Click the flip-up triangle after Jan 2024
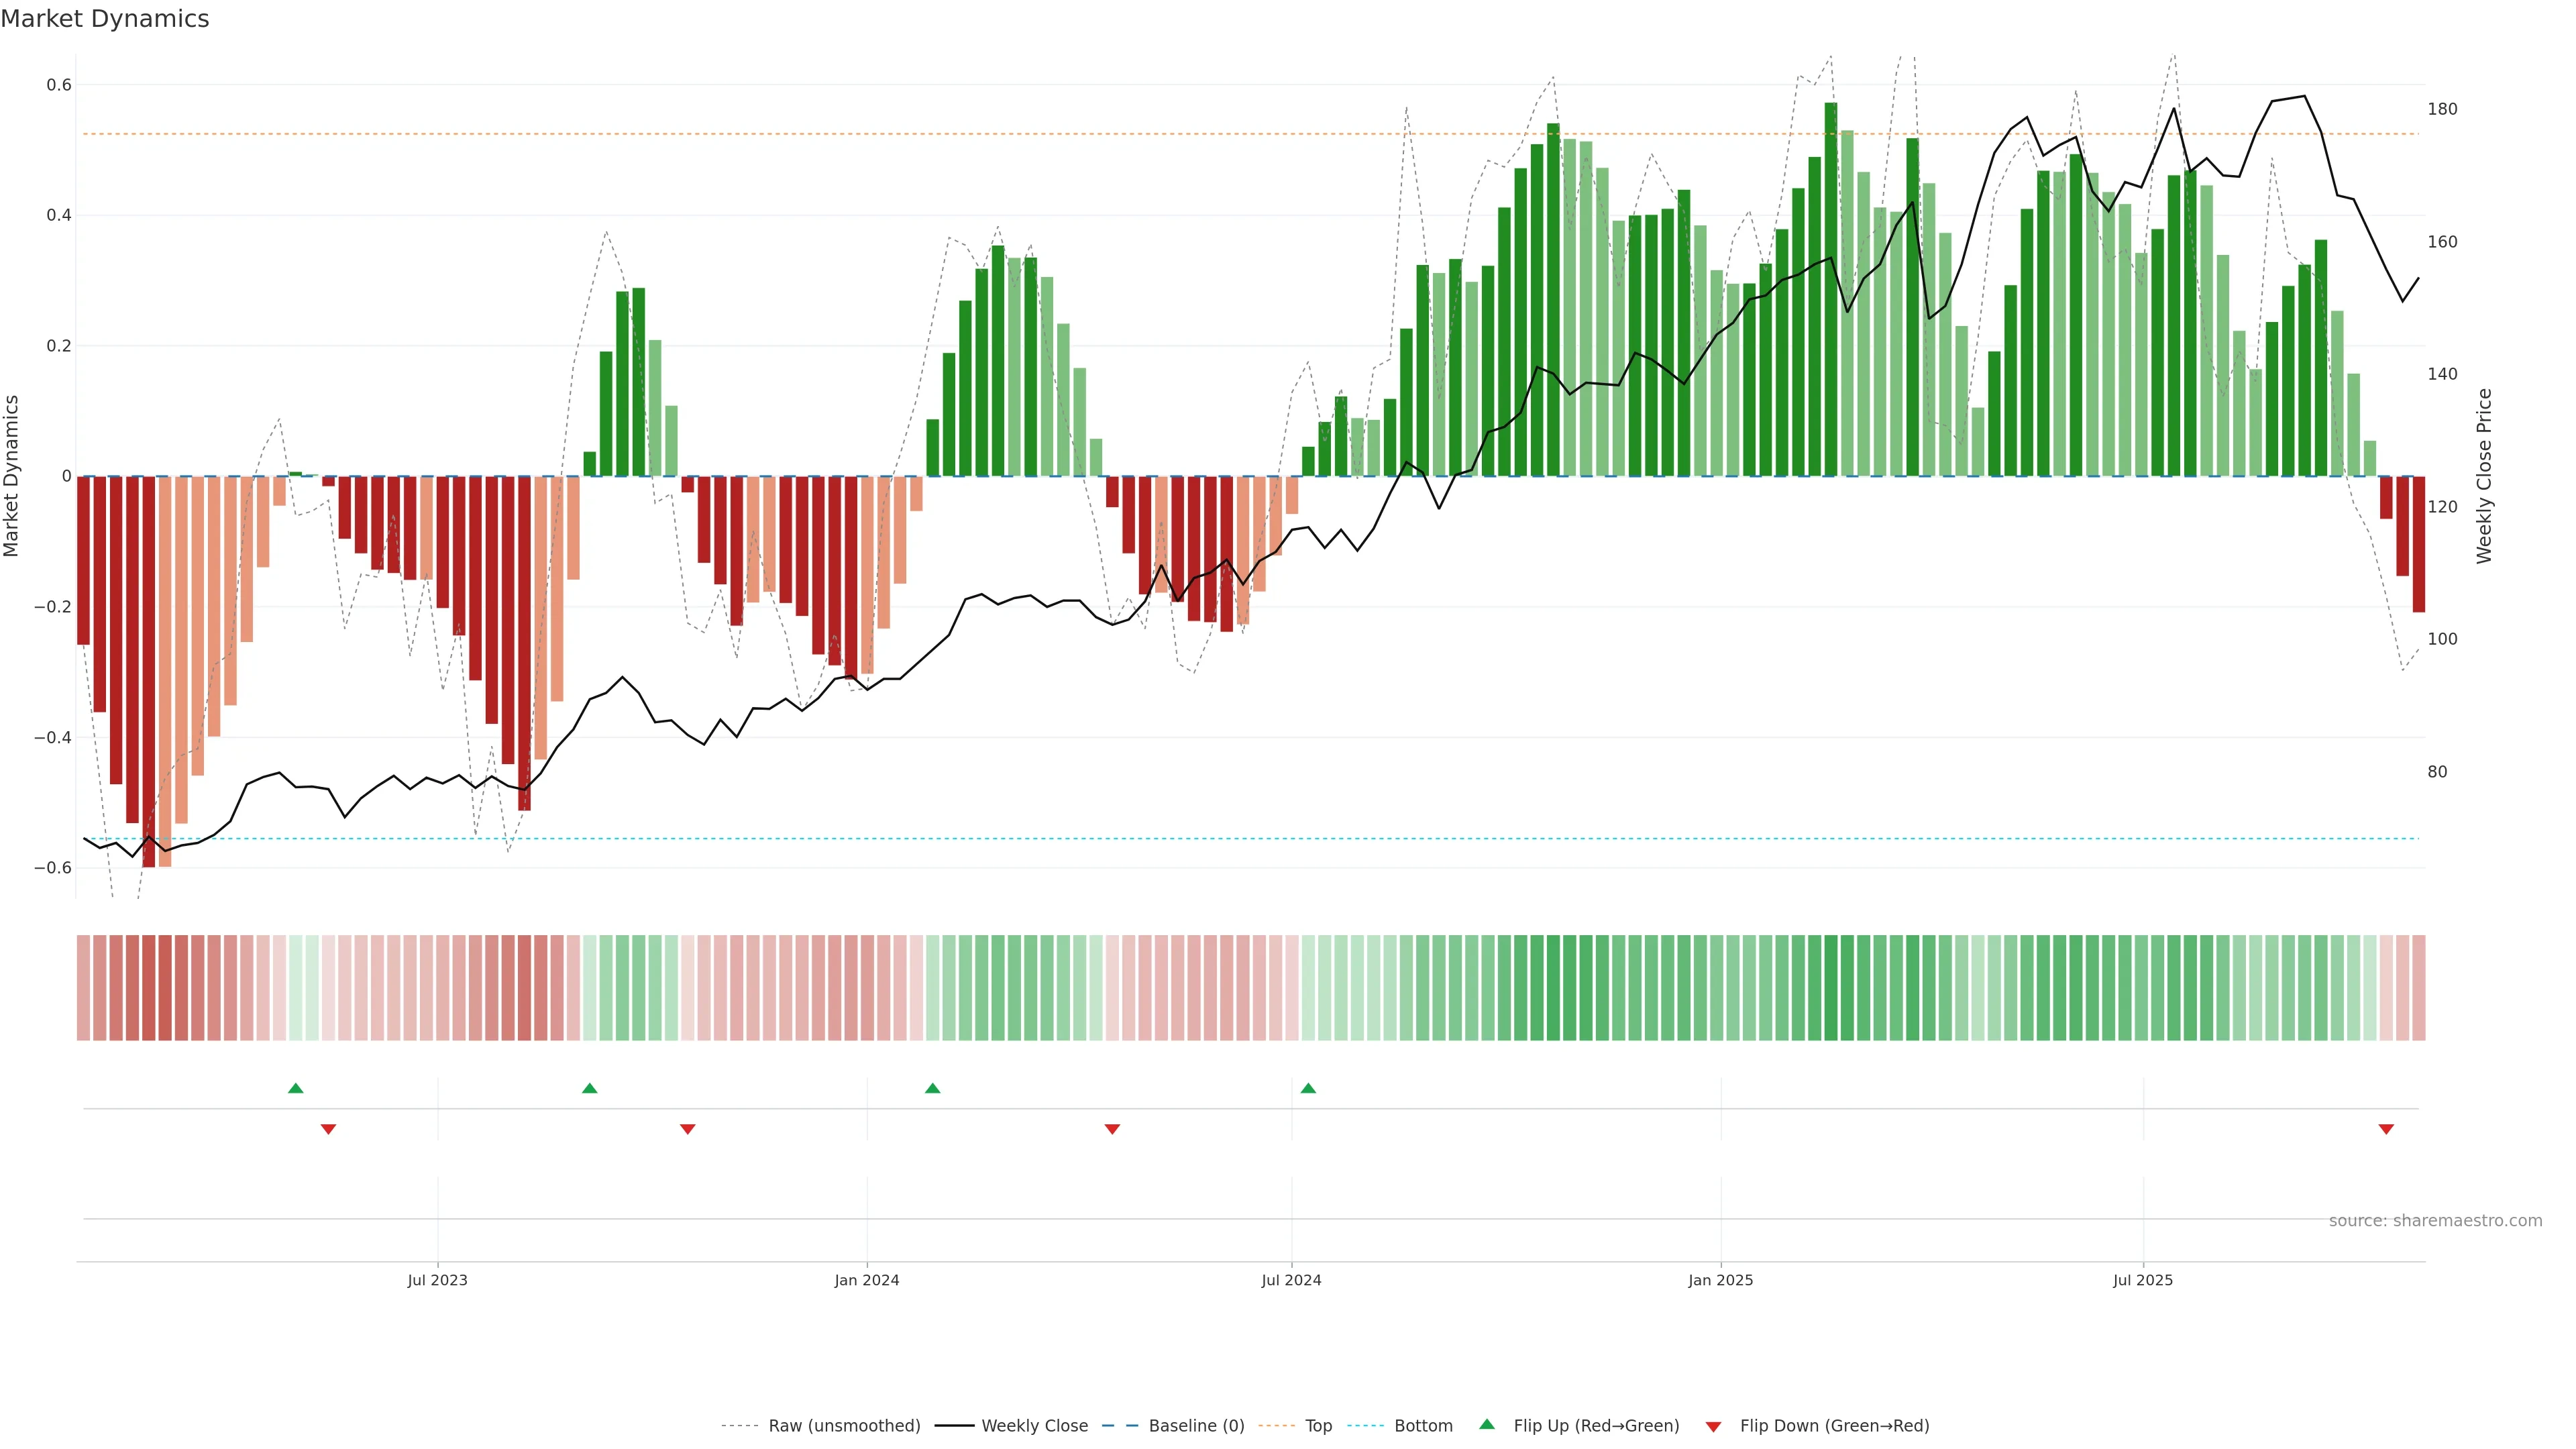2576x1449 pixels. tap(932, 1088)
